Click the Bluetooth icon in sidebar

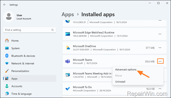point(7,56)
